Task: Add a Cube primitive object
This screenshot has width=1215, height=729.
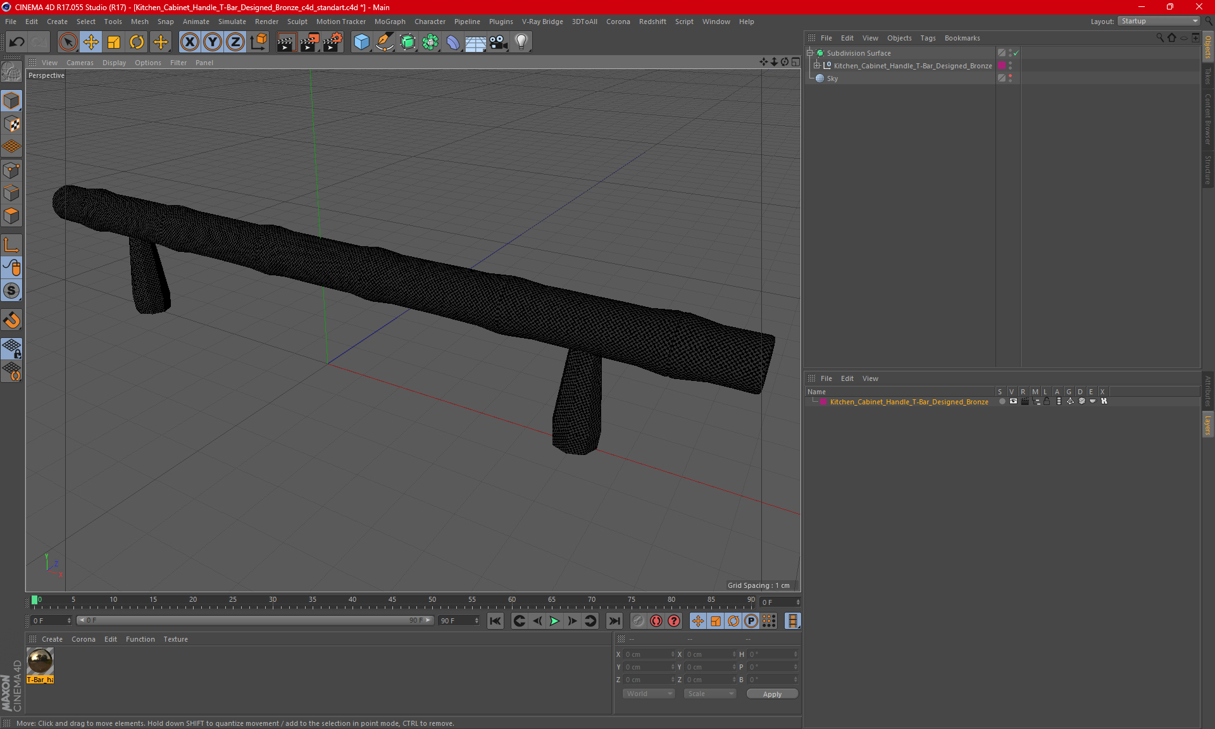Action: click(361, 42)
